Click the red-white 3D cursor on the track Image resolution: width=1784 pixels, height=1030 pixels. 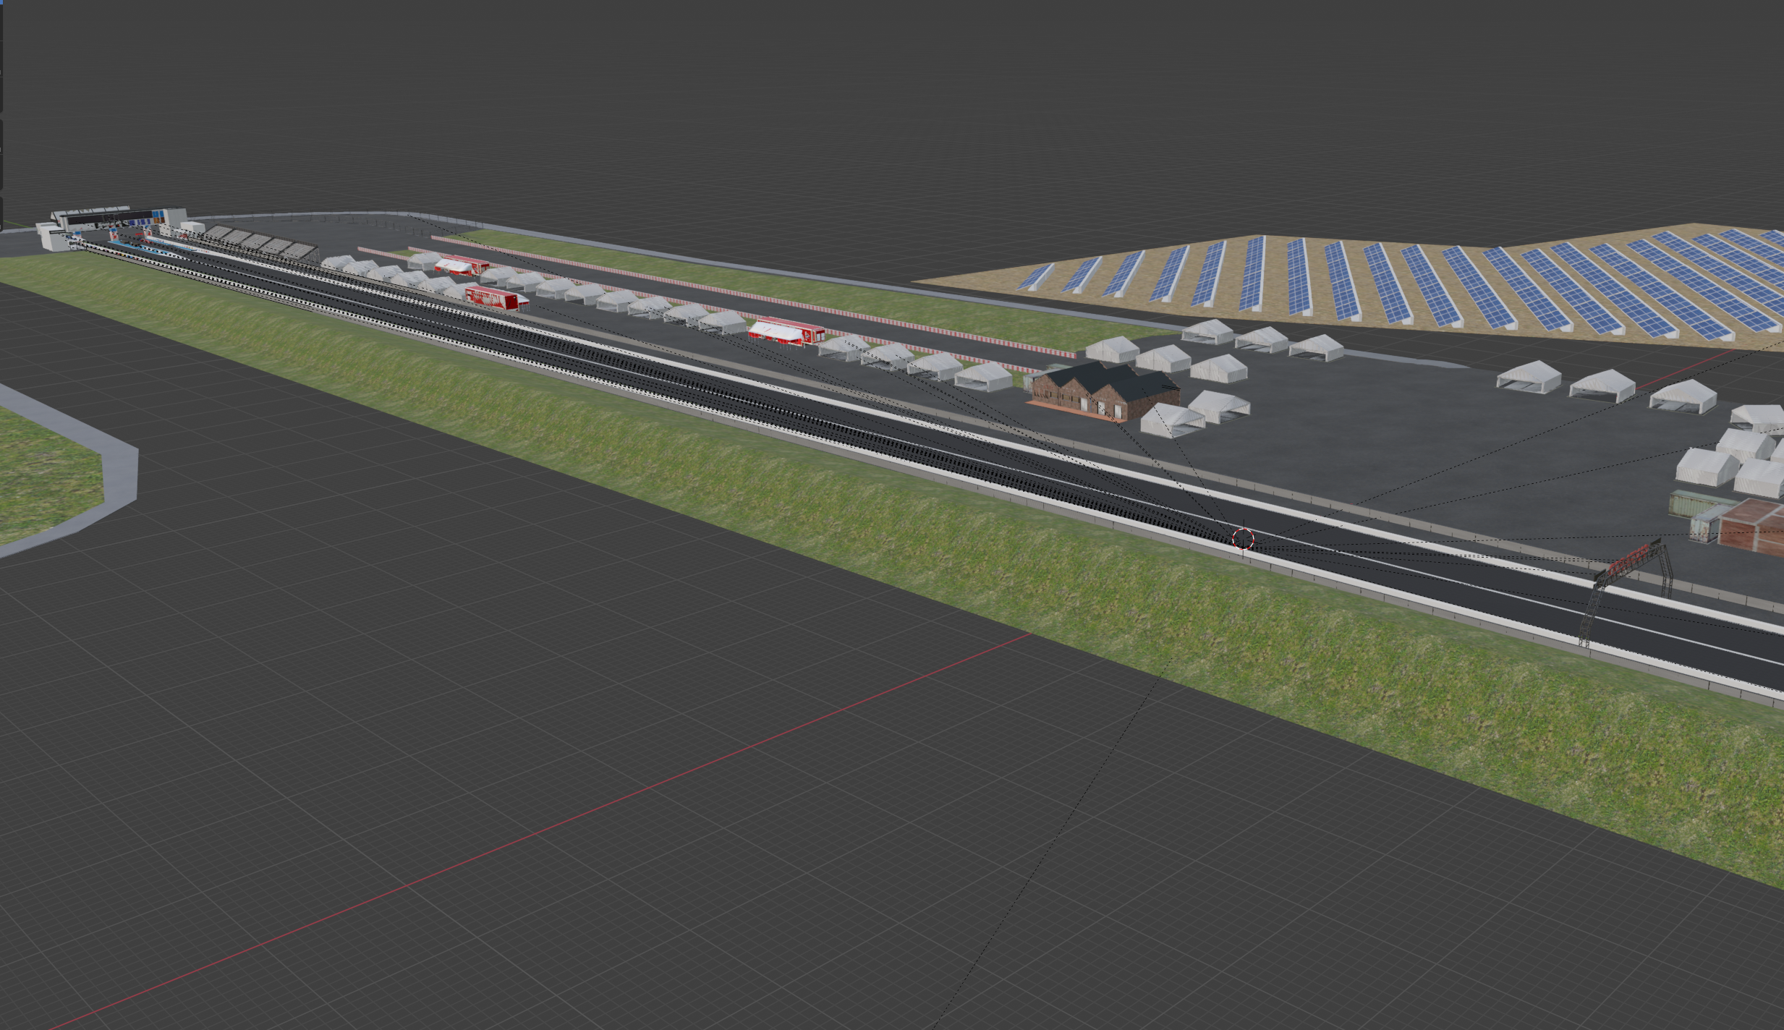click(1243, 539)
